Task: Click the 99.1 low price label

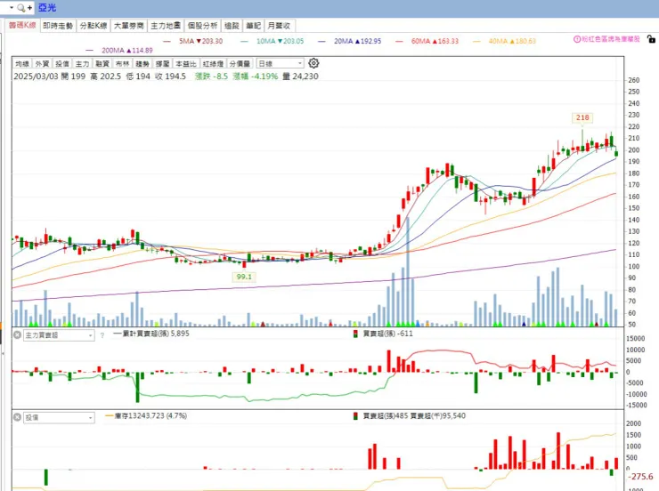Action: tap(244, 277)
